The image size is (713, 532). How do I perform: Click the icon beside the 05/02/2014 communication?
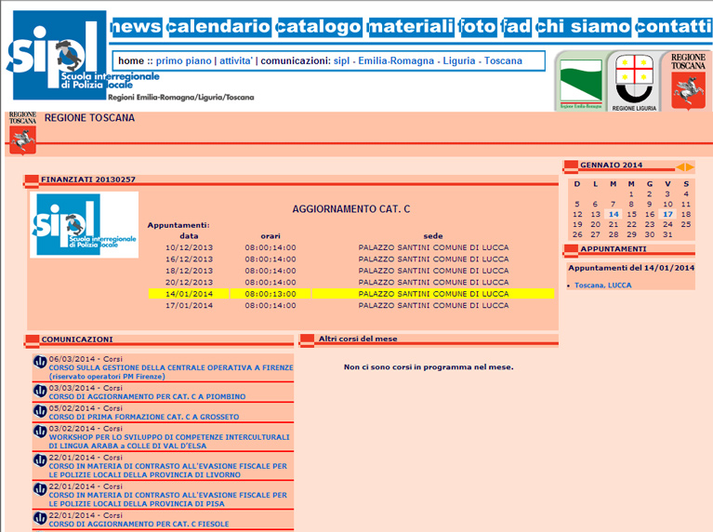[x=40, y=411]
